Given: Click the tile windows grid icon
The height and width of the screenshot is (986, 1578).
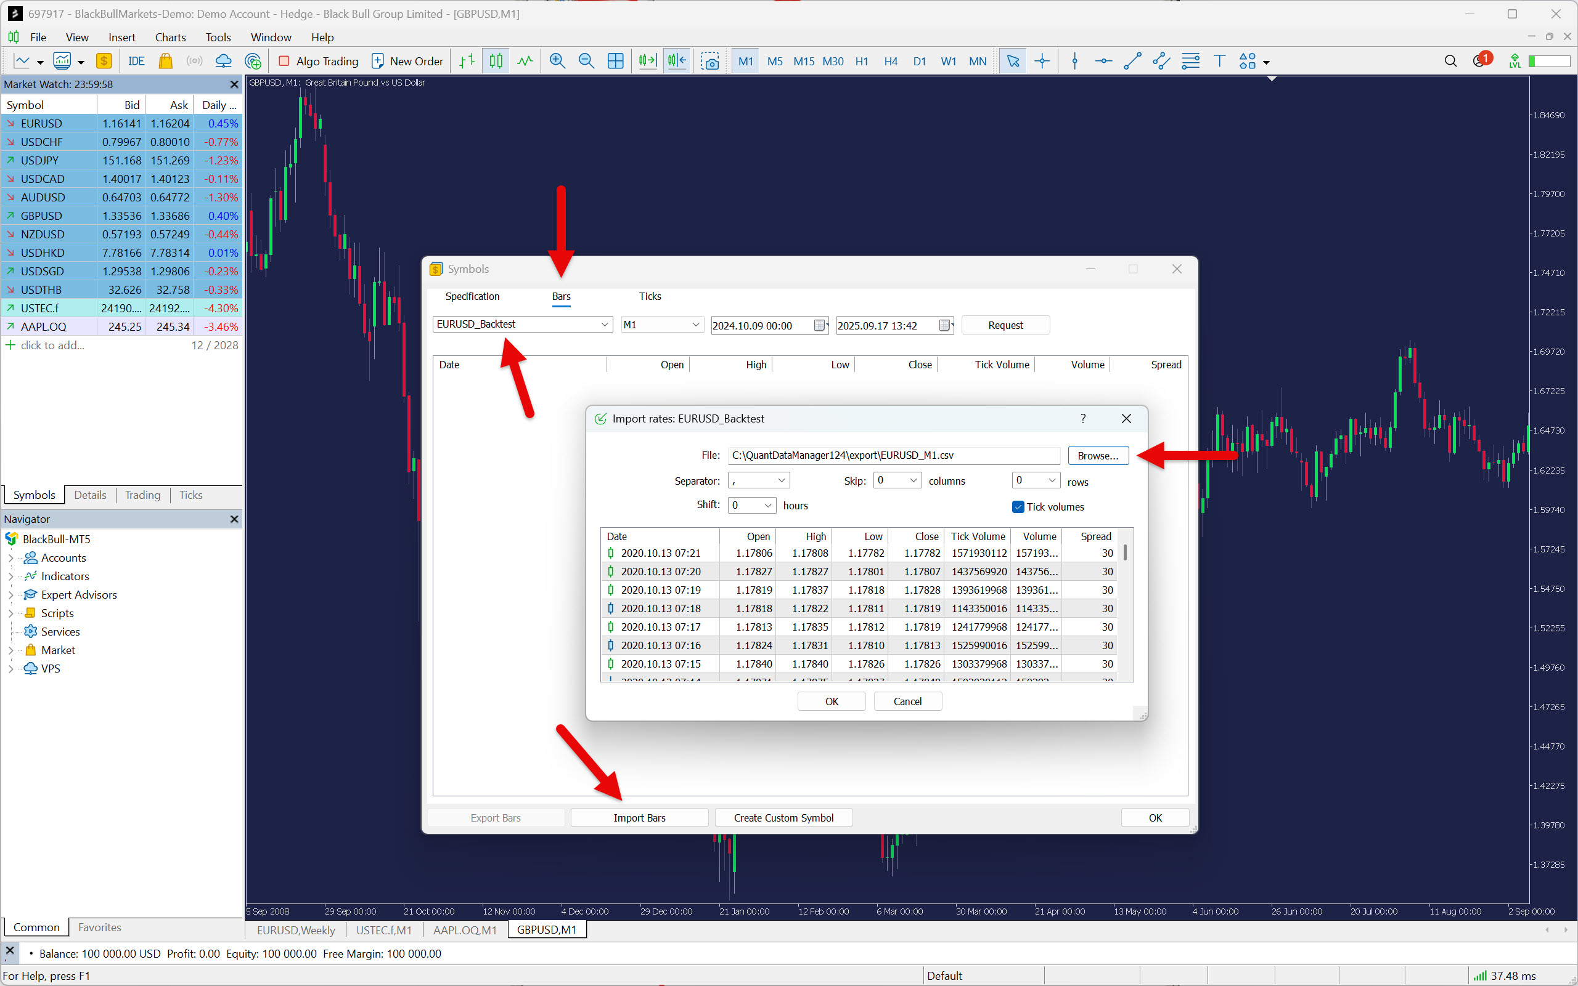Looking at the screenshot, I should click(x=615, y=62).
